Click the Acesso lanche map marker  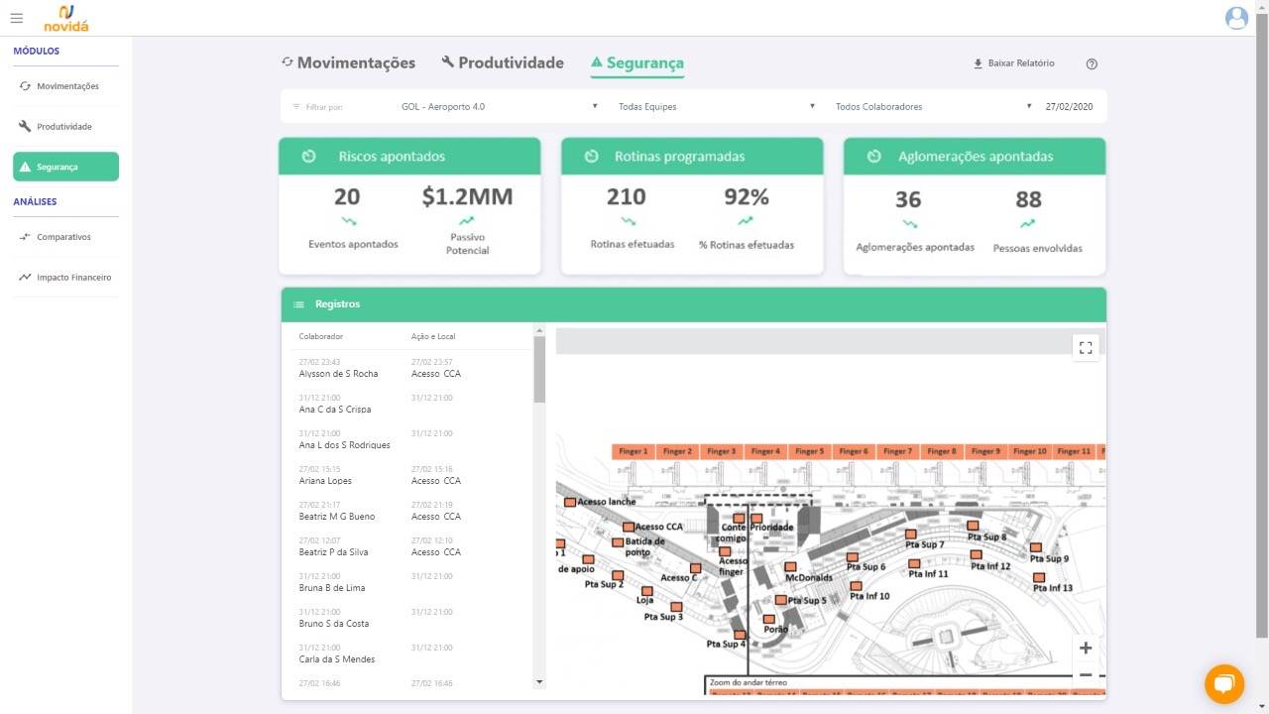click(x=570, y=503)
